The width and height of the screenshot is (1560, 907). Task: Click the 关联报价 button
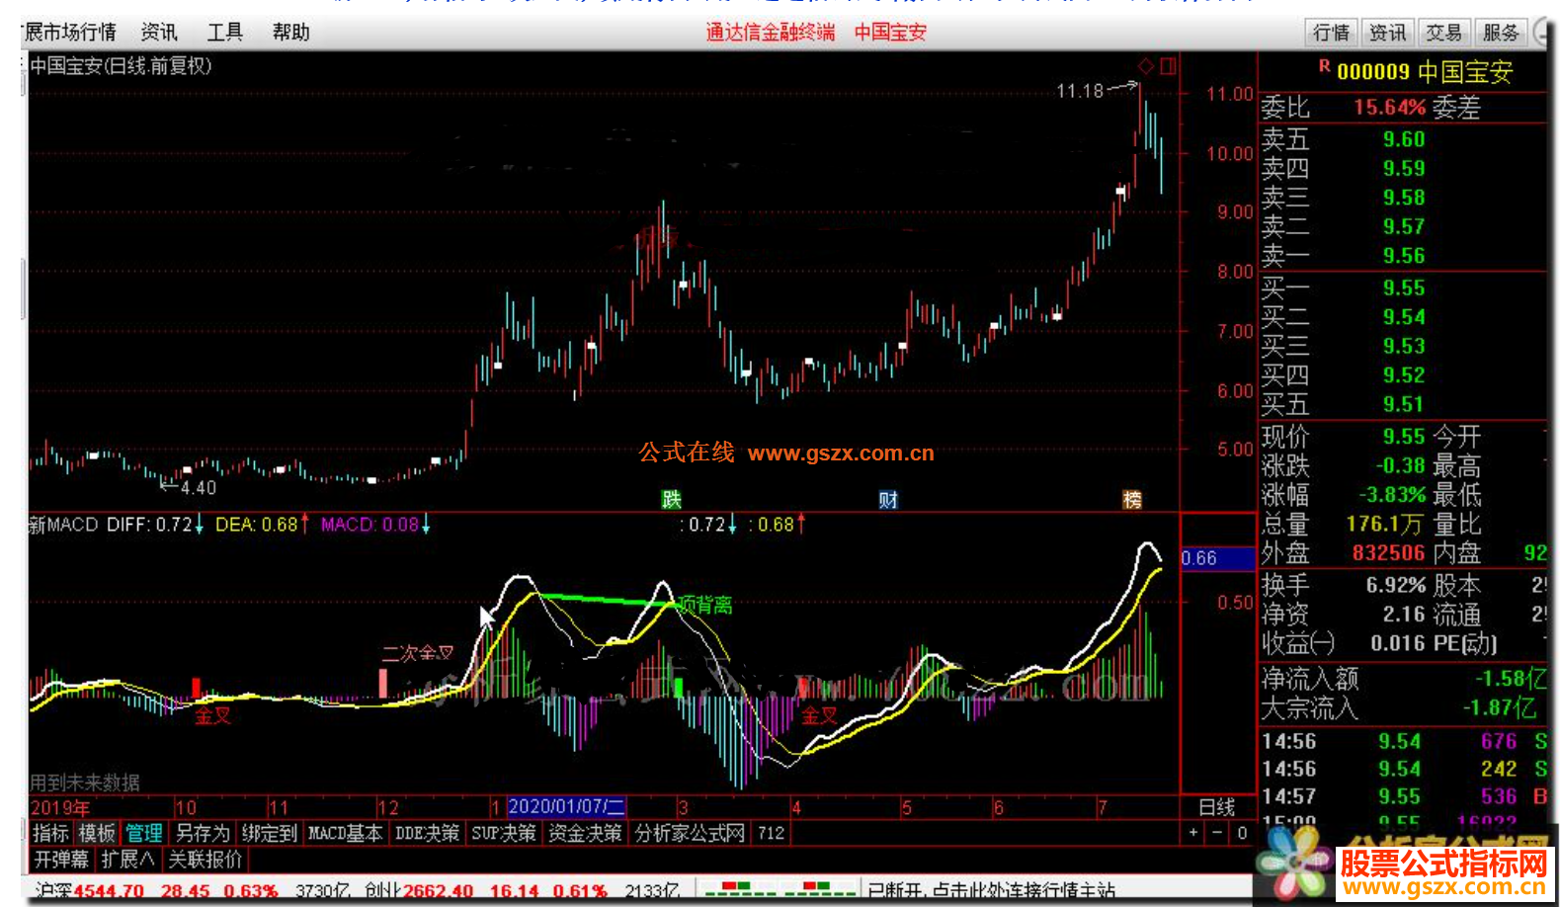(x=205, y=860)
